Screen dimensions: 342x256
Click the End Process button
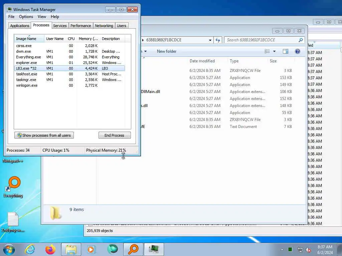[x=115, y=135]
